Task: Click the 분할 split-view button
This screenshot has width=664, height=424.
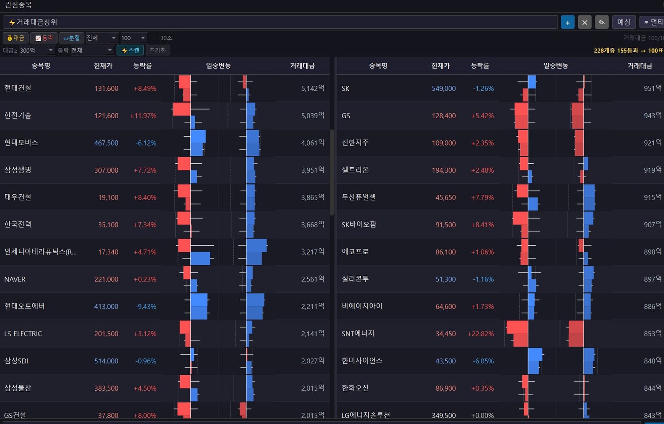Action: click(72, 38)
